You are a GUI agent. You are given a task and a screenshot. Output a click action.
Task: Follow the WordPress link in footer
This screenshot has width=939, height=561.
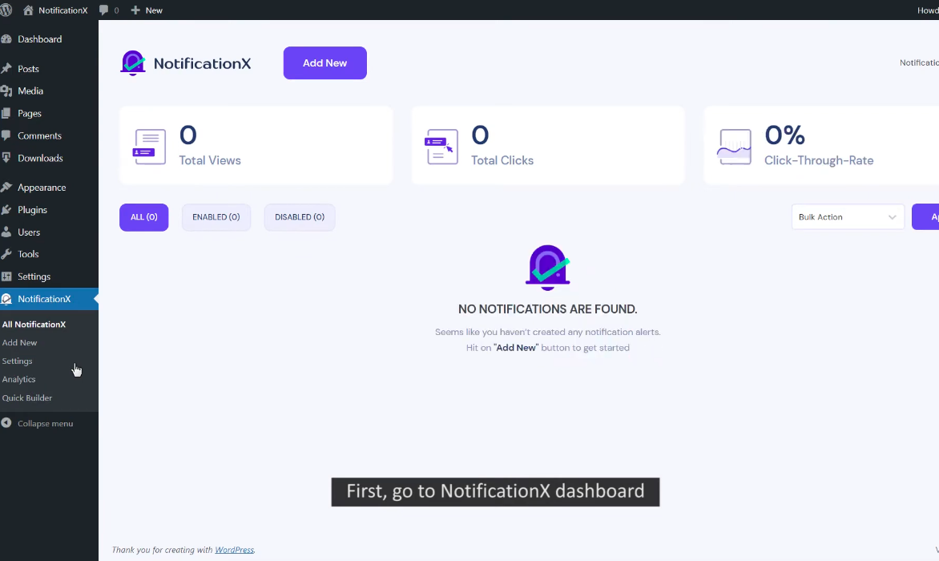click(234, 550)
